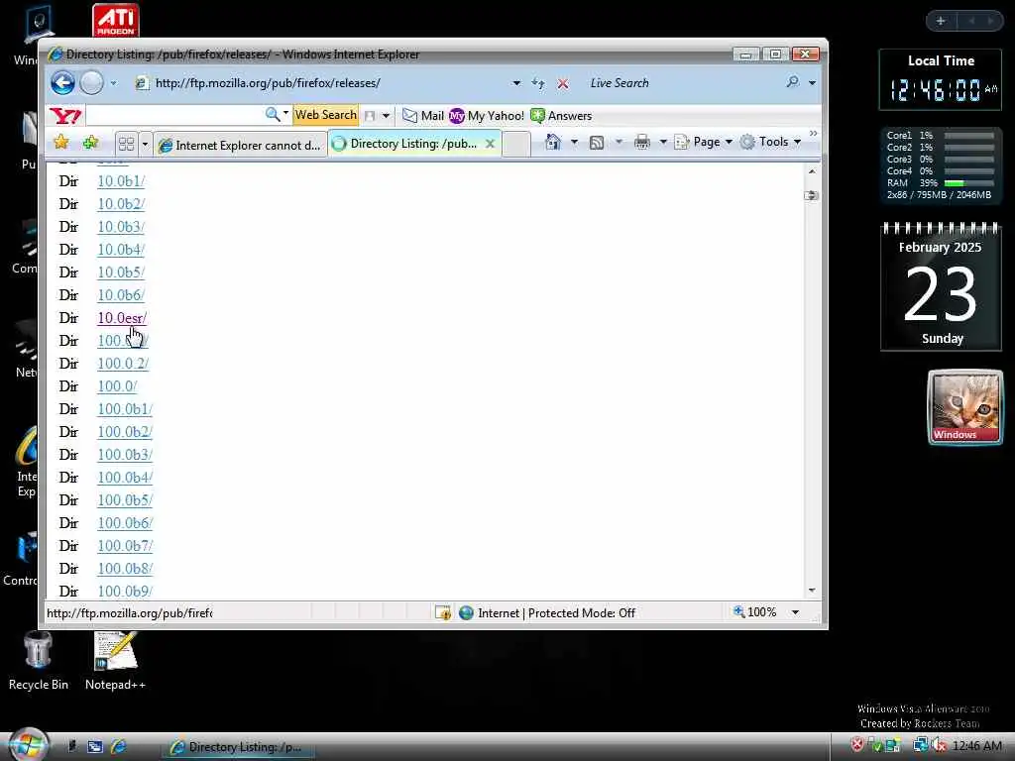Open the 100.0b5/ directory link
The height and width of the screenshot is (761, 1015).
tap(125, 500)
